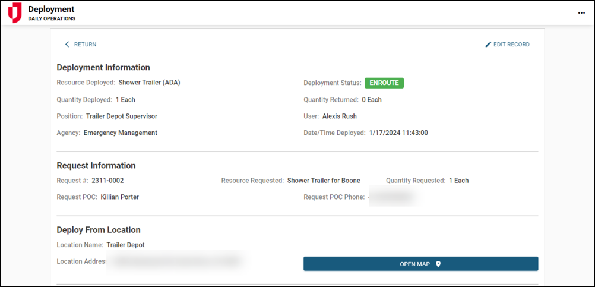Click the Alexis Rush user name
This screenshot has width=595, height=287.
tap(339, 116)
